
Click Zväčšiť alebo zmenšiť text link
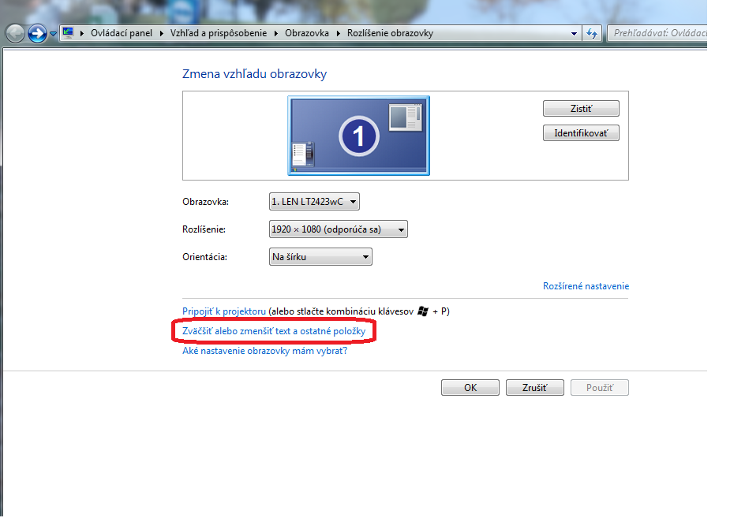(x=274, y=331)
